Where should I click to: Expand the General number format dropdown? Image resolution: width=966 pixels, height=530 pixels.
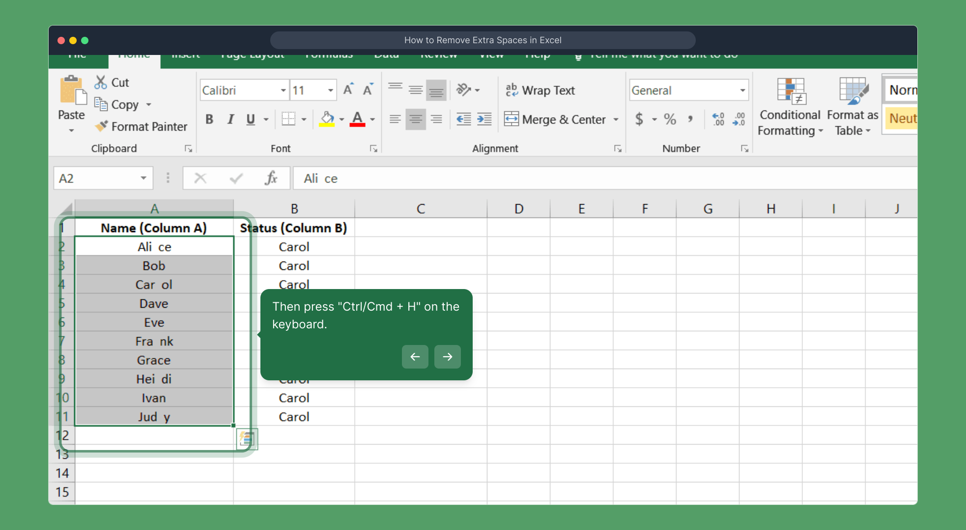pos(742,90)
